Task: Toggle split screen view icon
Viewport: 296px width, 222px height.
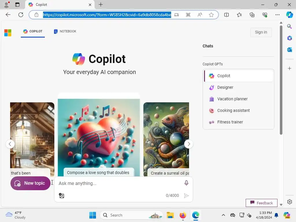Action: pyautogui.click(x=226, y=15)
